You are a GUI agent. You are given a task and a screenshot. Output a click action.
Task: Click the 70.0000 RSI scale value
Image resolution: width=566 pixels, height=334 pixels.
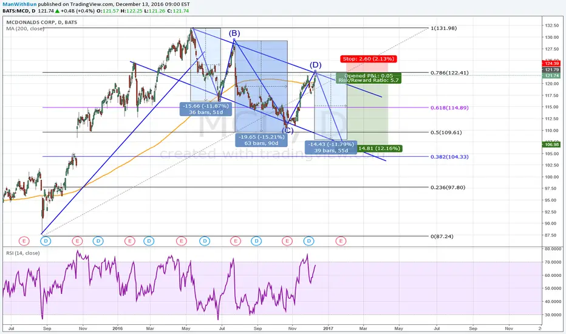pyautogui.click(x=553, y=262)
